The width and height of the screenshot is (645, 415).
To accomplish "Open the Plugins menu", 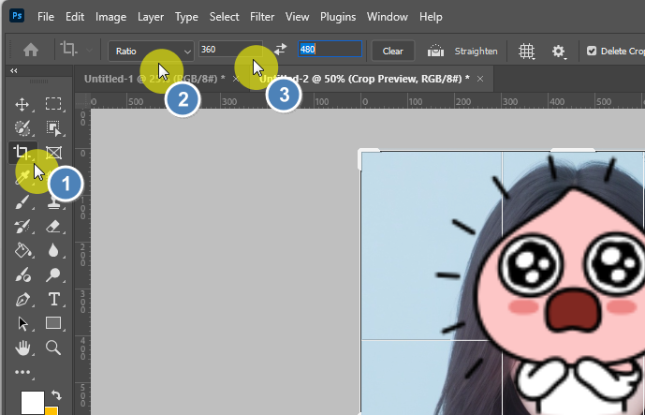I will 338,17.
